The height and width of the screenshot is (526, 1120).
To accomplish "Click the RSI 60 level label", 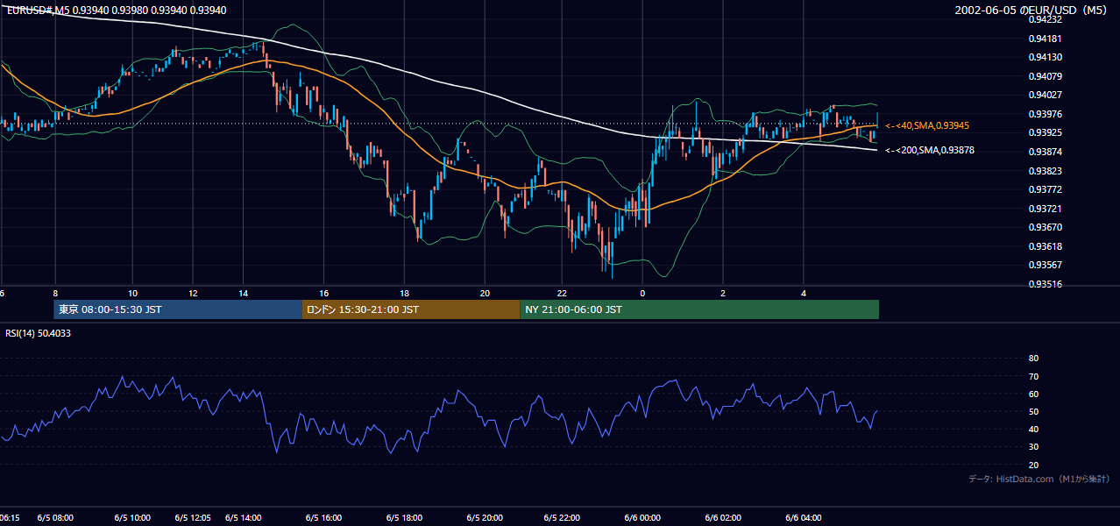I will (1033, 394).
